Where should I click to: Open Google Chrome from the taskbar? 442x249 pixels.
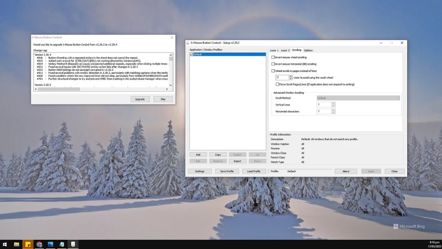tap(39, 244)
